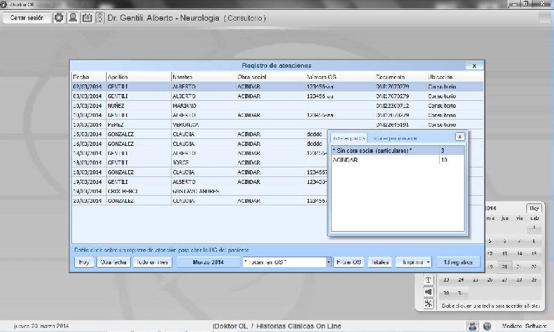Close the Registro de atenciones dialog
Image resolution: width=554 pixels, height=332 pixels.
coord(474,66)
